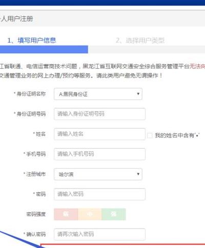Switch to 2、选择用户类型 step tab
Image resolution: width=205 pixels, height=248 pixels.
(140, 40)
